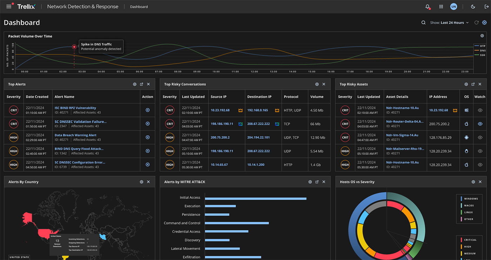The height and width of the screenshot is (260, 491).
Task: Open the Data Breach Warning Alert link
Action: point(75,135)
